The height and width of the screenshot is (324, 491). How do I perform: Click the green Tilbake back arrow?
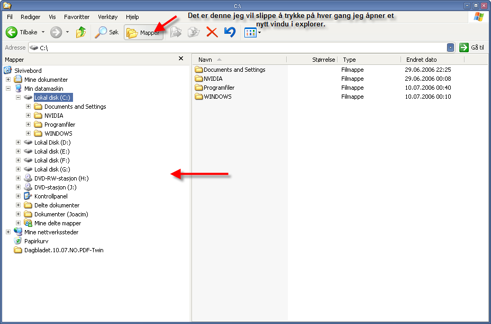(x=12, y=32)
